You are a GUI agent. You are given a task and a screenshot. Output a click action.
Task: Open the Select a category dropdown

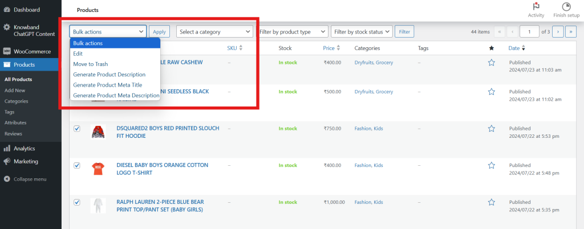(x=215, y=31)
